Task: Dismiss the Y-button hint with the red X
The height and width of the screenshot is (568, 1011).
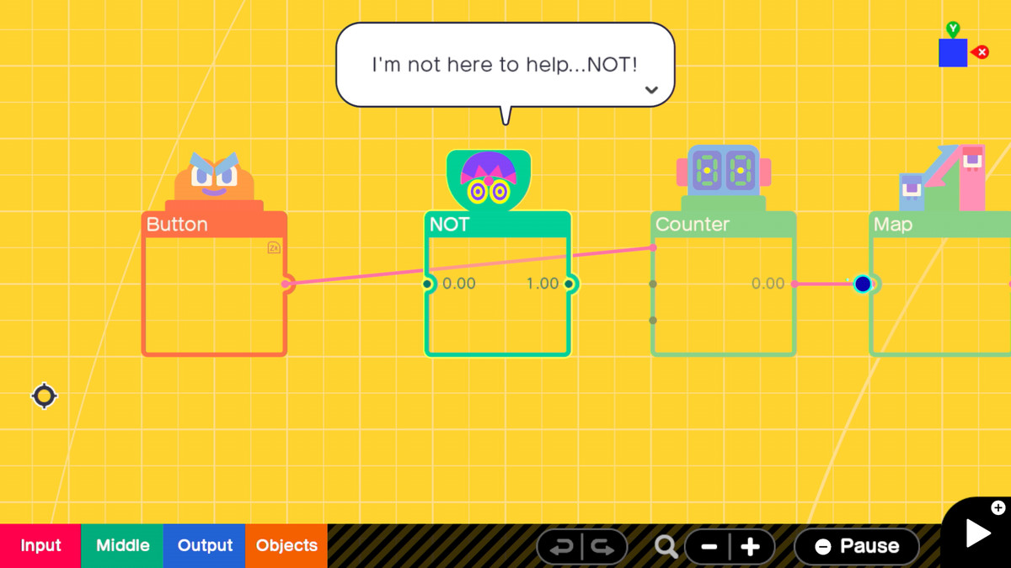Action: pyautogui.click(x=981, y=51)
